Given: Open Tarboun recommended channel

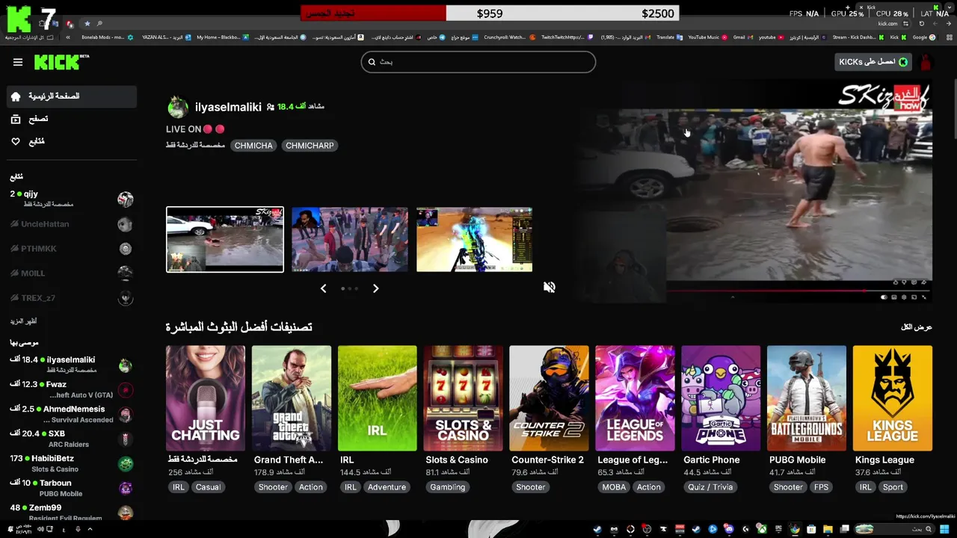Looking at the screenshot, I should (71, 488).
